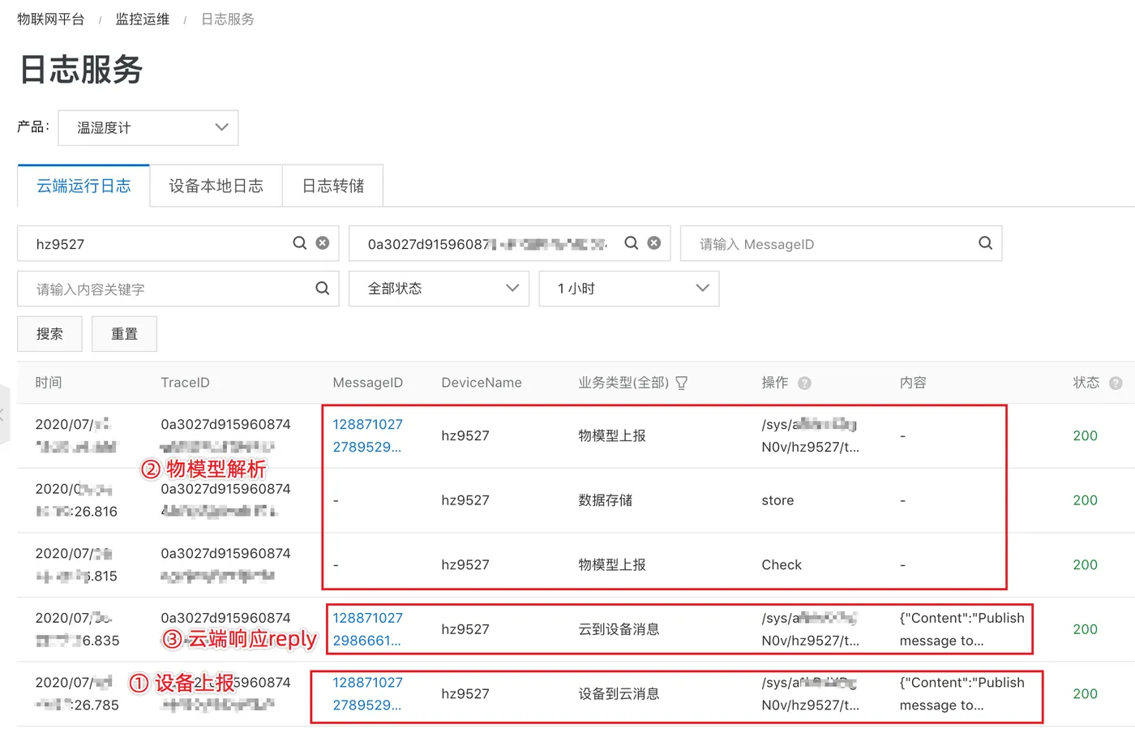This screenshot has width=1135, height=746.
Task: Click 云到设备消息 business type cell
Action: [619, 629]
